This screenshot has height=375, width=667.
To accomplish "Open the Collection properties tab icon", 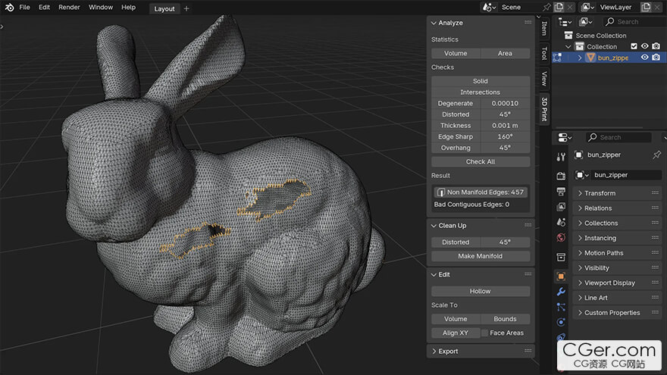I will pyautogui.click(x=561, y=258).
